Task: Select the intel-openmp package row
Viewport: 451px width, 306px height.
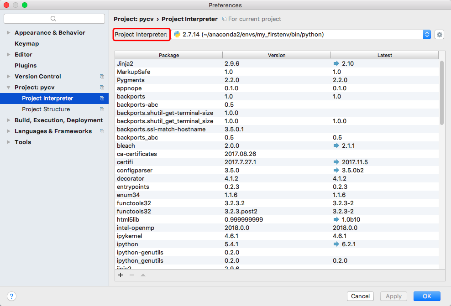Action: point(277,228)
